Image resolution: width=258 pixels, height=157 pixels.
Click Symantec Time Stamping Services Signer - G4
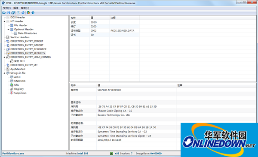pos(124,136)
